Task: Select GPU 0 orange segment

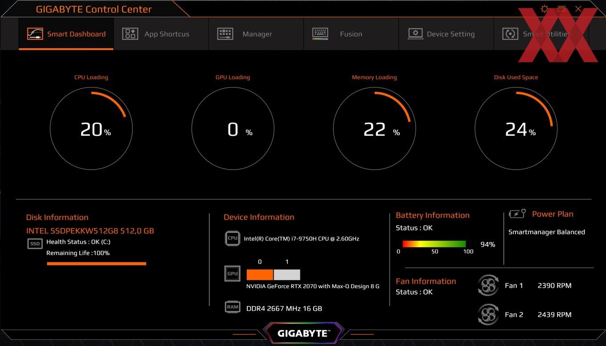Action: [260, 274]
